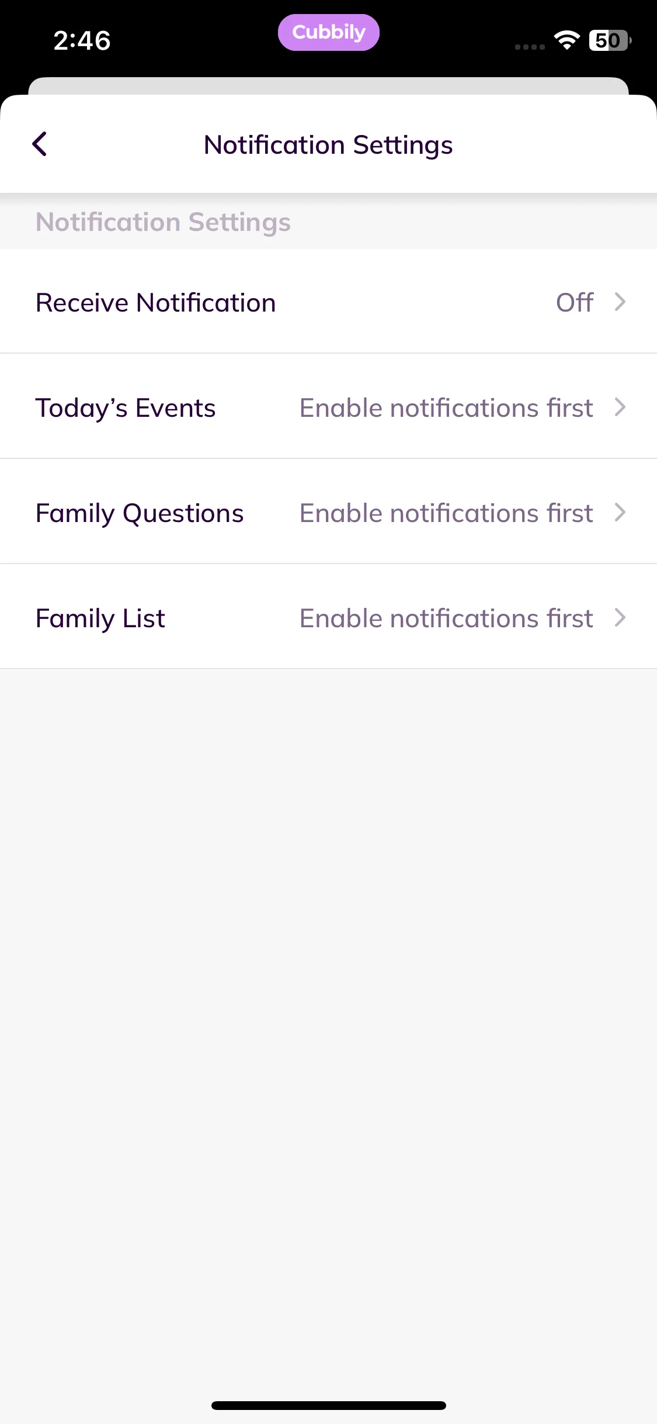Tap the back arrow icon
Image resolution: width=657 pixels, height=1424 pixels.
(40, 144)
